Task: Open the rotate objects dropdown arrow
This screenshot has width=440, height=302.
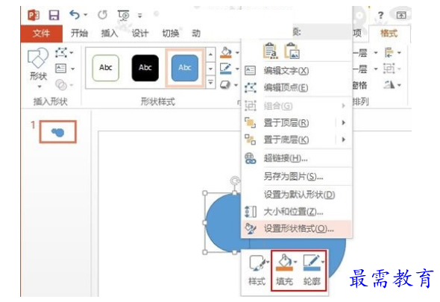Action: click(399, 85)
